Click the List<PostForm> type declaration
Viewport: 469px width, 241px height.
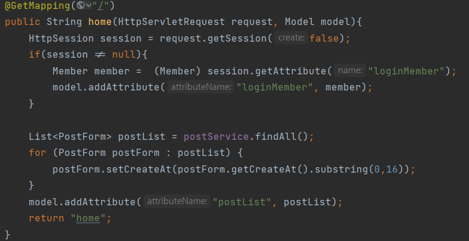(x=70, y=136)
